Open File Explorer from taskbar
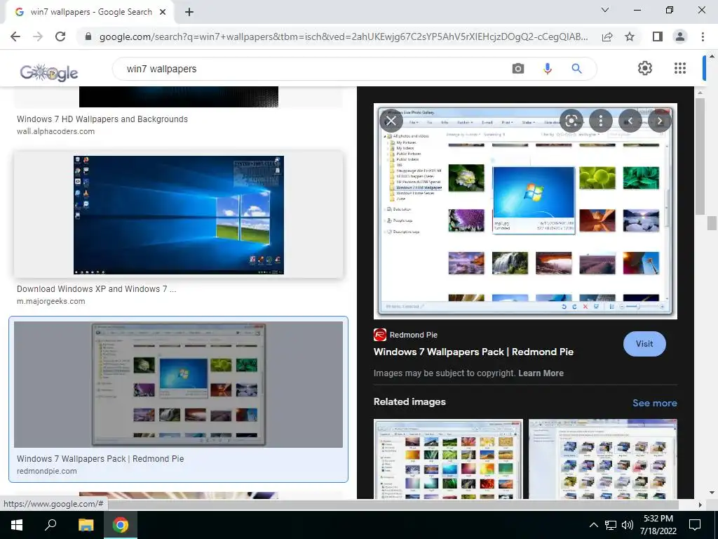The height and width of the screenshot is (539, 718). (86, 525)
